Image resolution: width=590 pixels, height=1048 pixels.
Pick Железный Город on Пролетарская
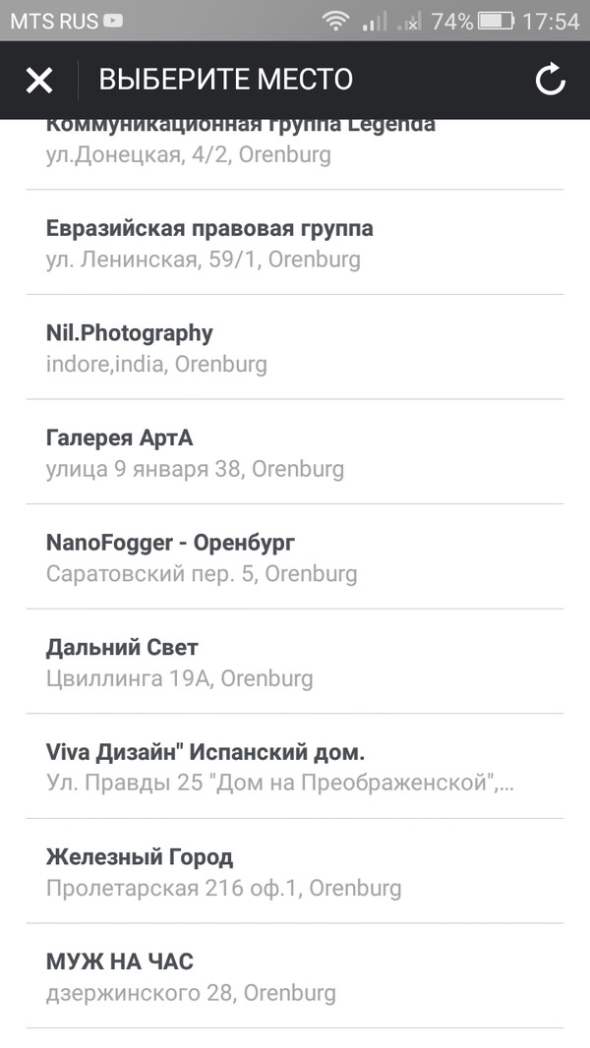click(139, 856)
